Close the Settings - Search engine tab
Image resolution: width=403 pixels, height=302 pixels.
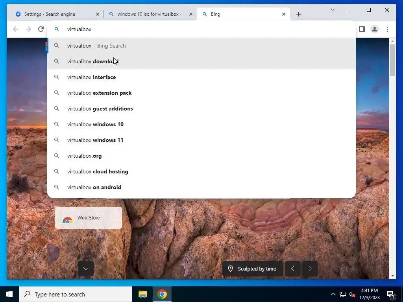point(98,15)
